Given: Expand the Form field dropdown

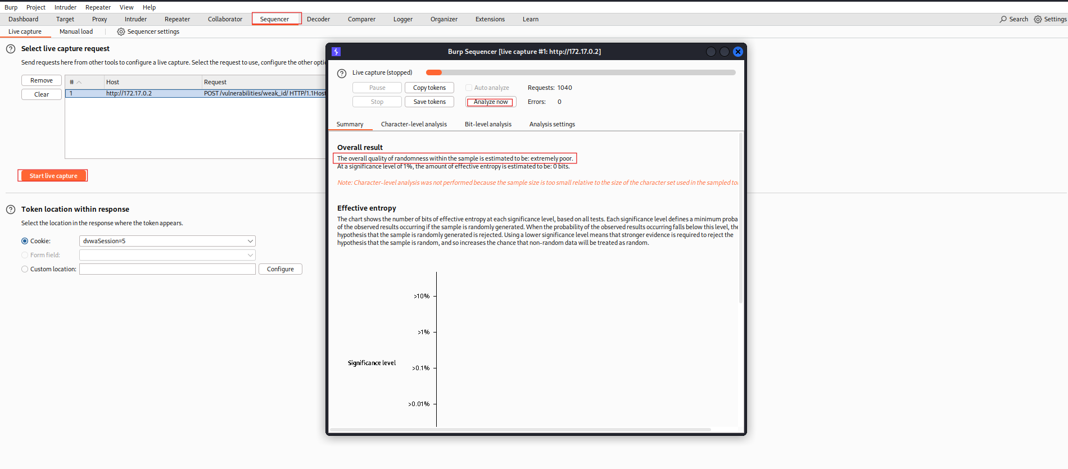Looking at the screenshot, I should point(250,255).
